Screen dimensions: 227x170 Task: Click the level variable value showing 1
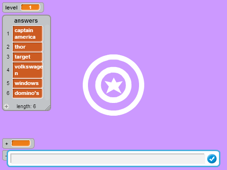tap(30, 8)
